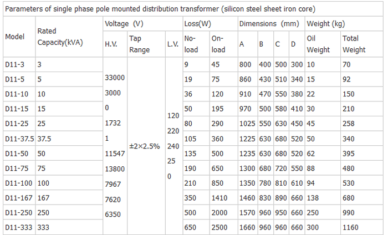Click the D11-3 model cell

pos(14,64)
